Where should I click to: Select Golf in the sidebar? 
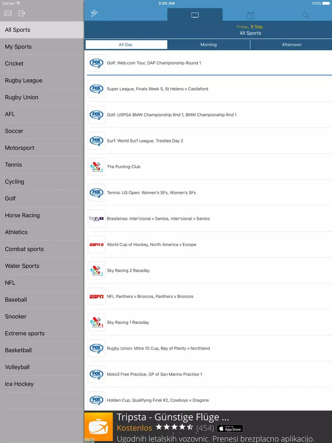click(x=42, y=198)
